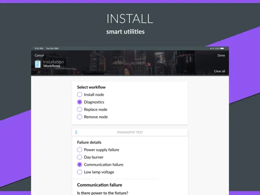Click the Wi-Fi signal status icon
Image resolution: width=260 pixels, height=195 pixels.
(x=213, y=49)
